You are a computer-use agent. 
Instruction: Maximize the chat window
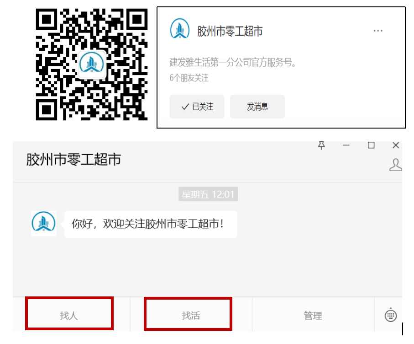point(371,145)
